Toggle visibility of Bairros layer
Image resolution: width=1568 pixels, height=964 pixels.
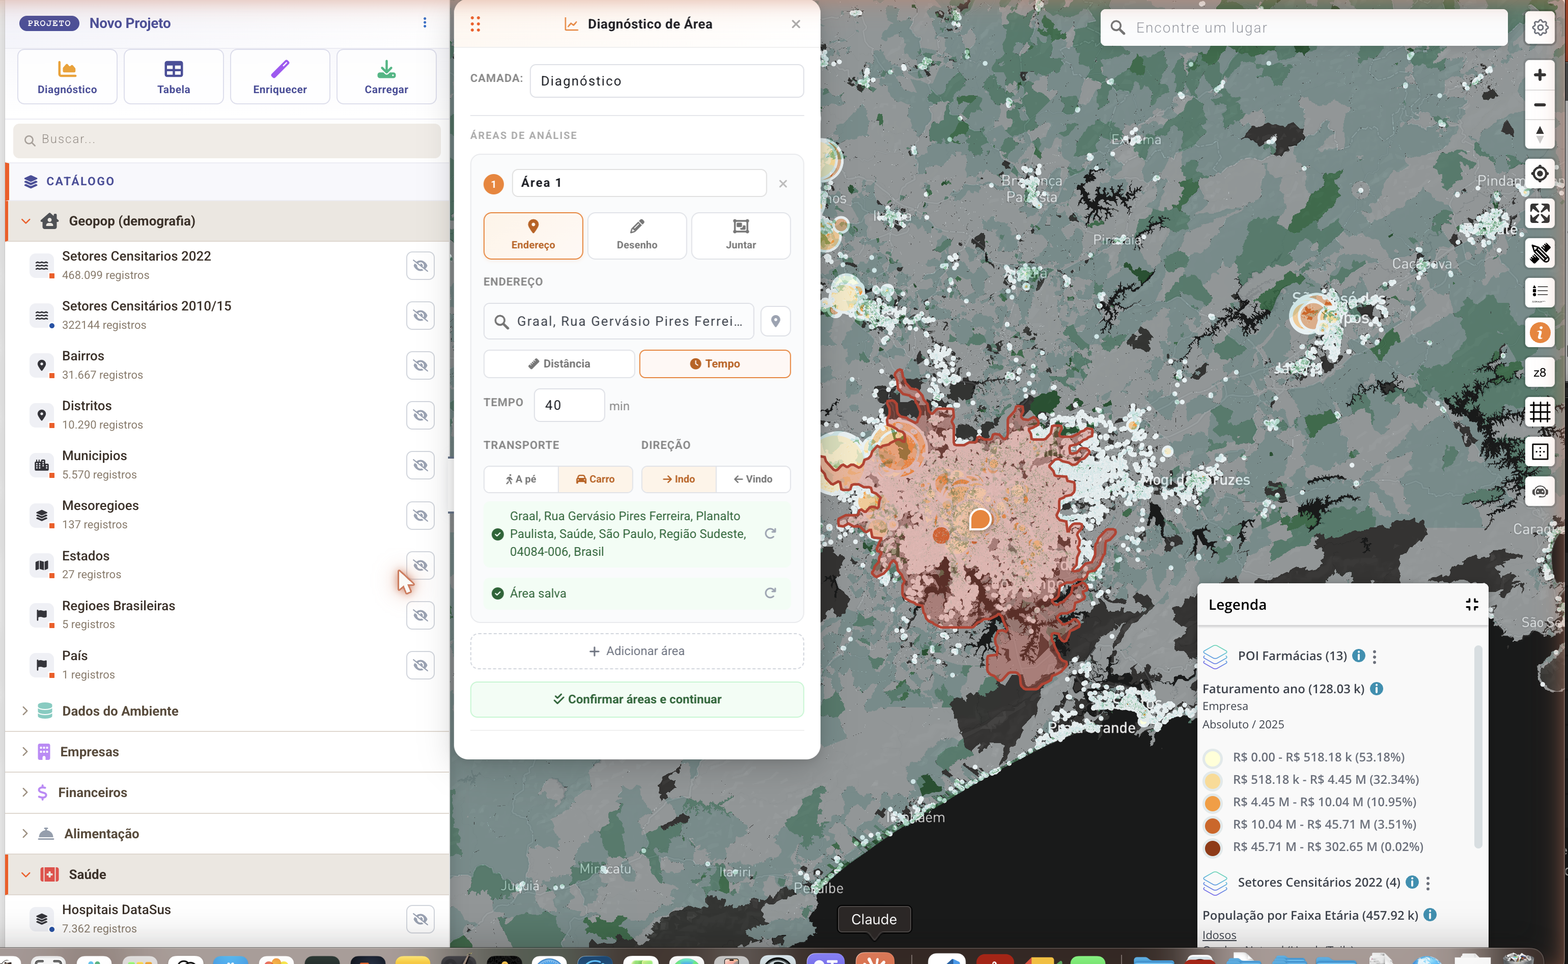tap(420, 365)
